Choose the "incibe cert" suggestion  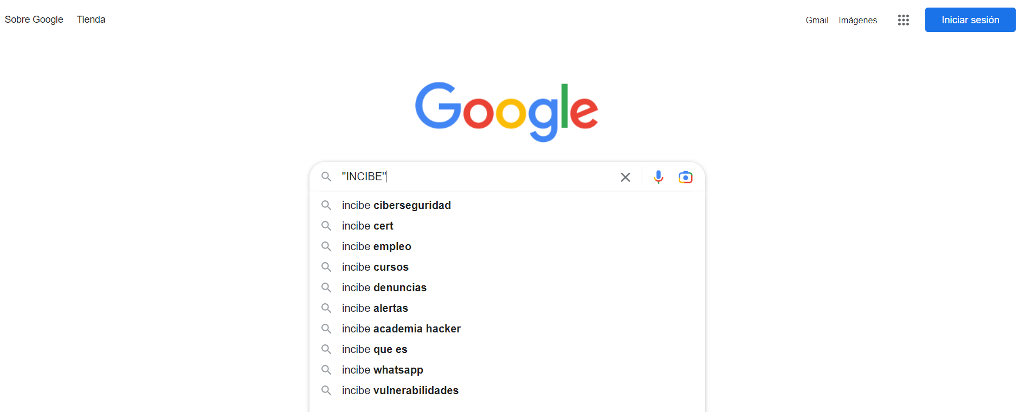point(367,226)
